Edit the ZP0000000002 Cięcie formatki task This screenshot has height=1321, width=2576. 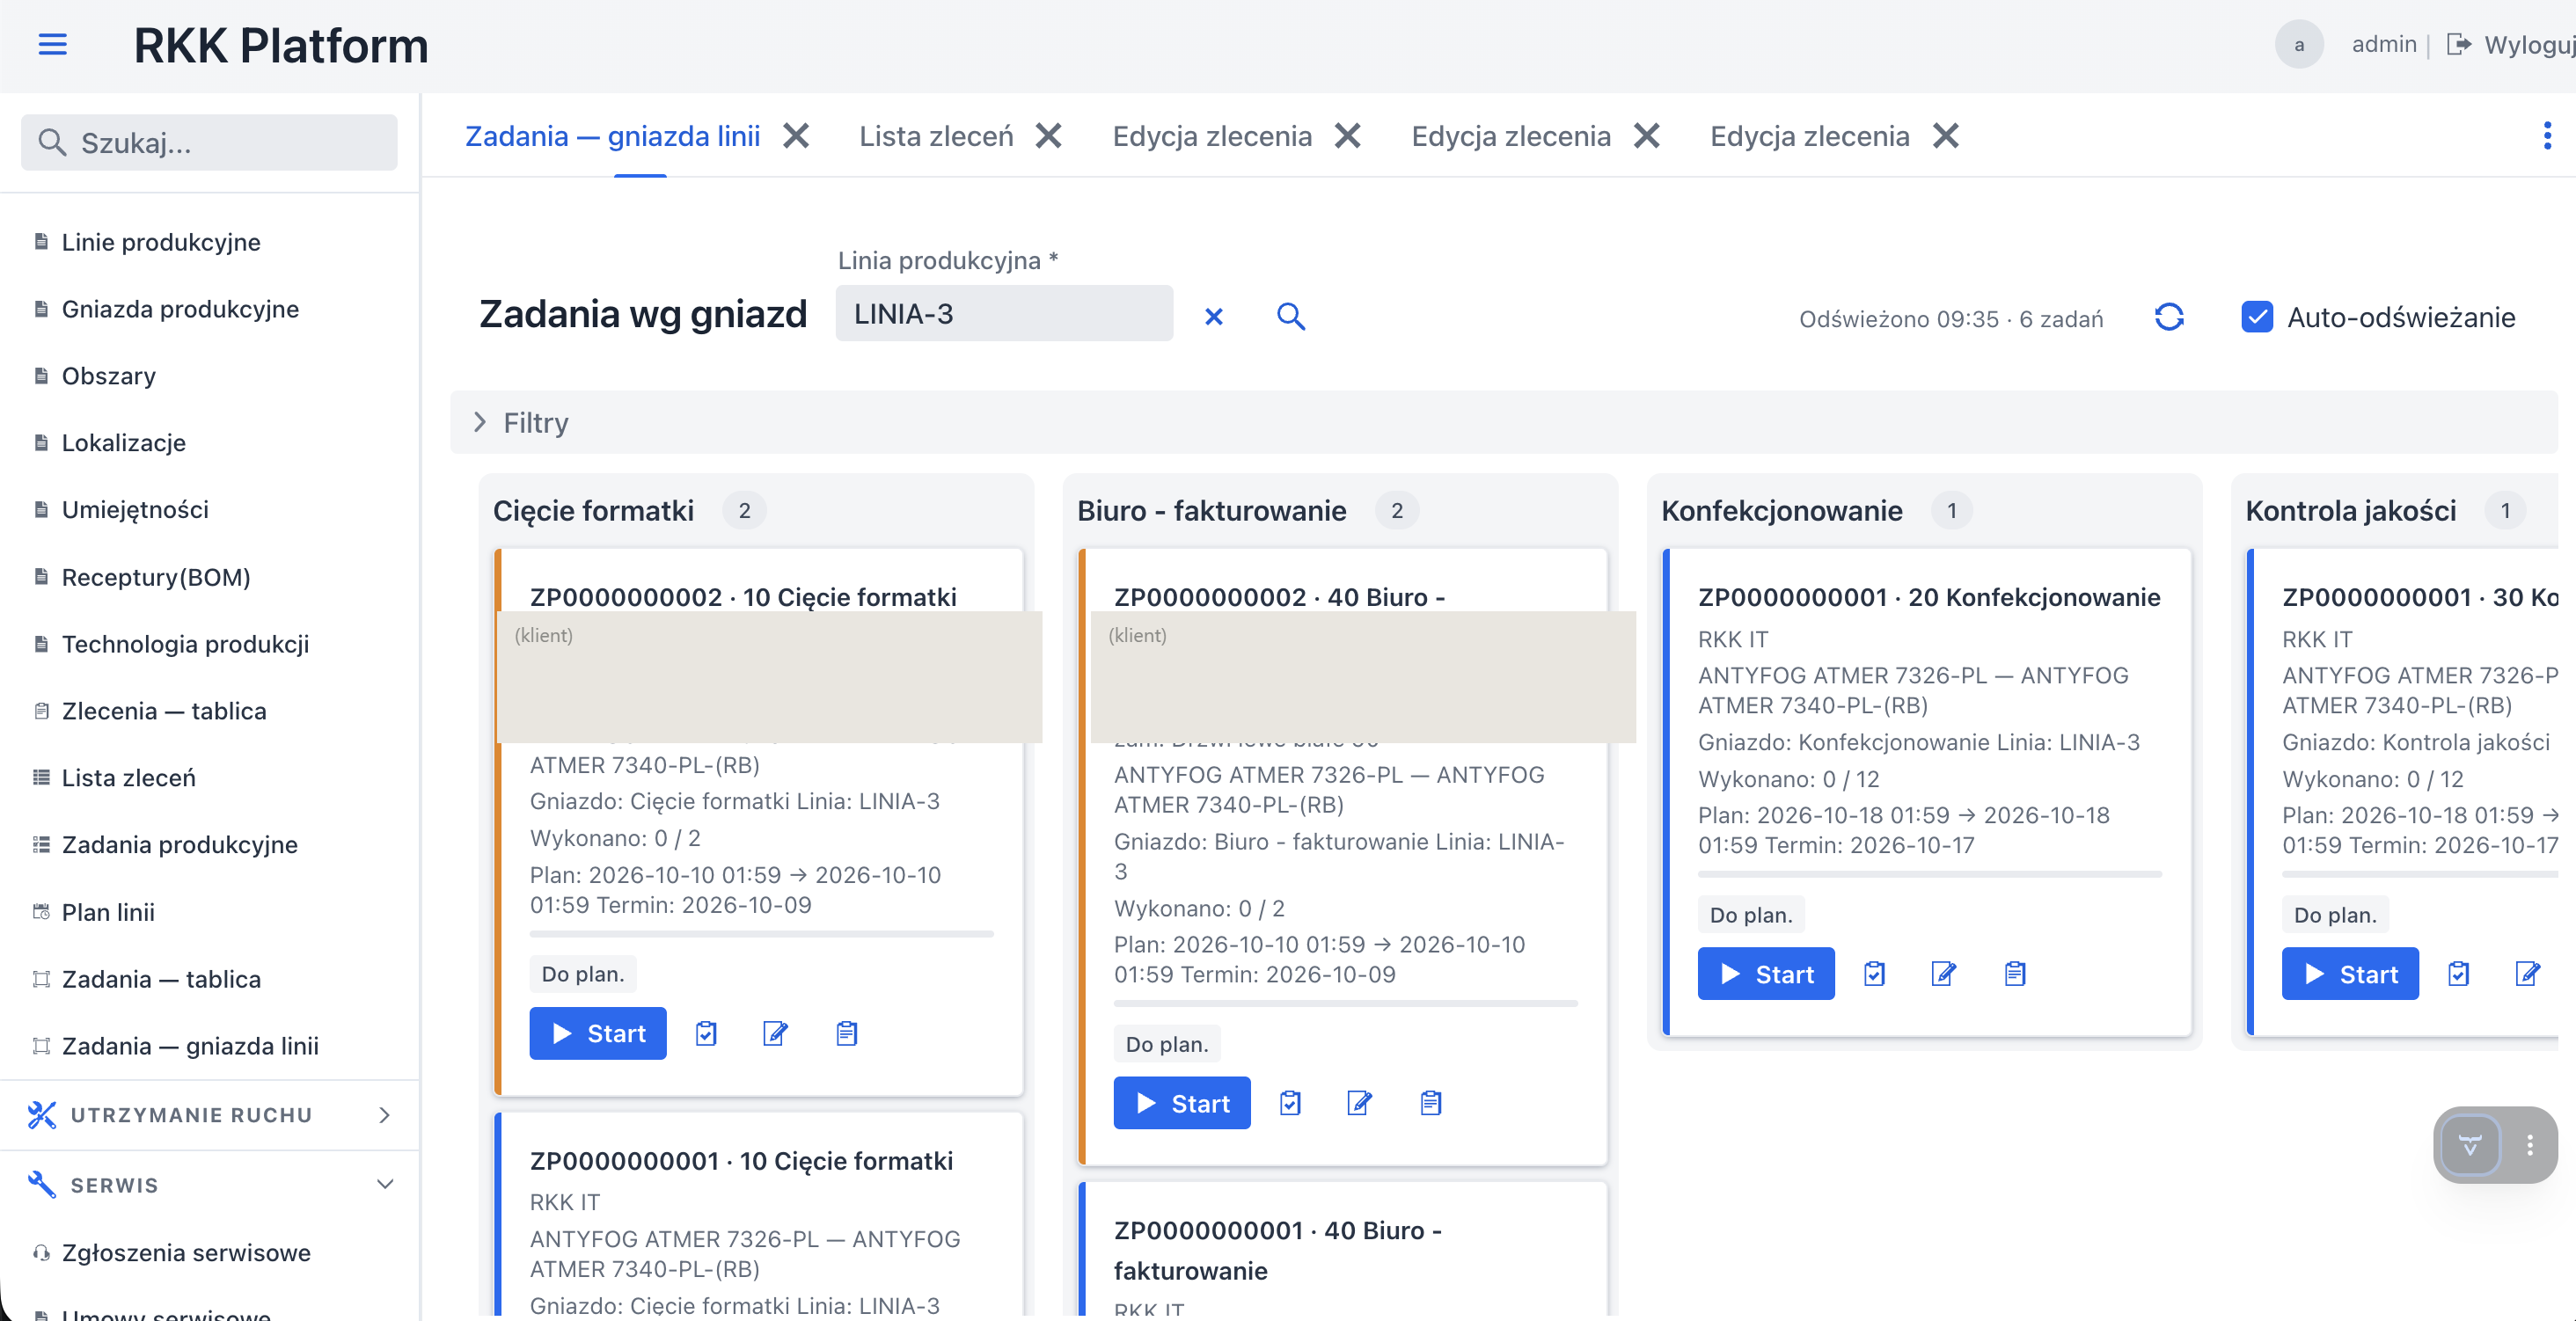click(775, 1033)
